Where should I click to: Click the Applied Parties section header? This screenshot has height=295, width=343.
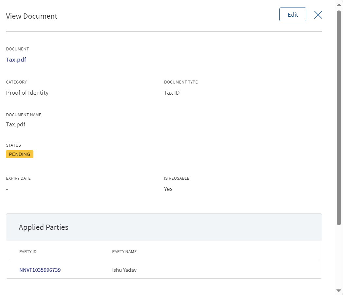(x=44, y=227)
